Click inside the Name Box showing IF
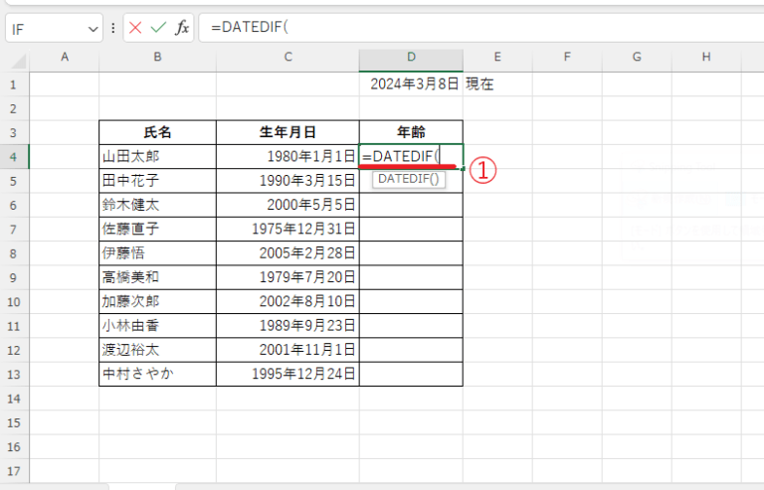This screenshot has width=764, height=490. [x=45, y=28]
